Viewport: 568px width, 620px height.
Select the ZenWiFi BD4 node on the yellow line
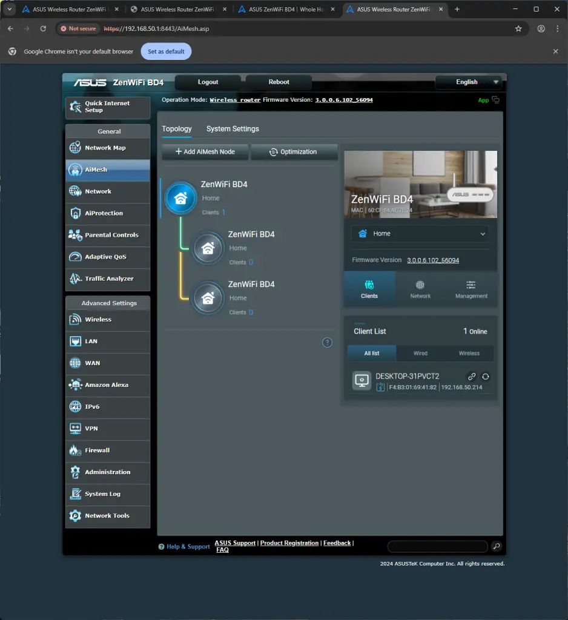click(x=208, y=298)
